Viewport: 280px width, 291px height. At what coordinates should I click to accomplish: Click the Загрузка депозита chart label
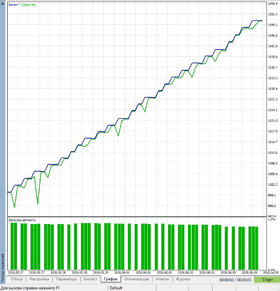(22, 220)
